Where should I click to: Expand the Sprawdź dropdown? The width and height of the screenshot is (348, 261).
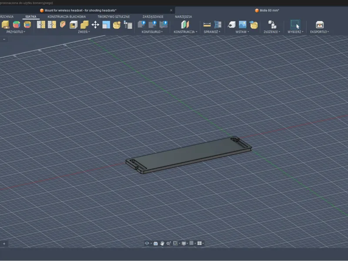click(x=212, y=32)
